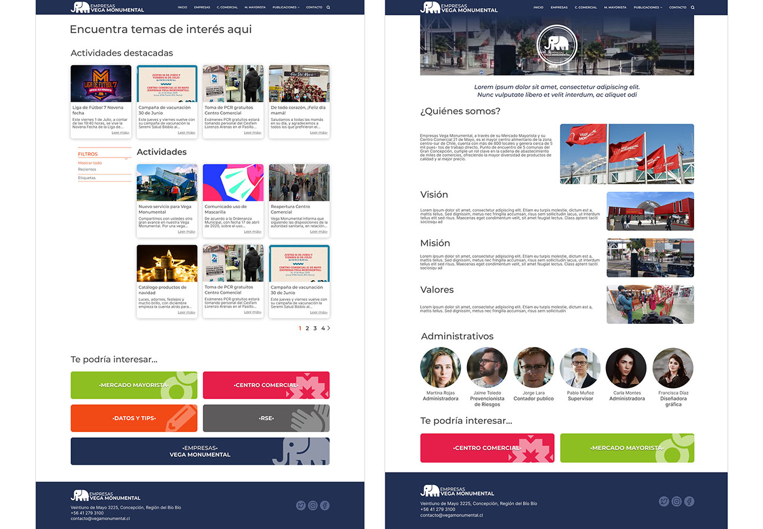Expand Publicaciones dropdown in the Quiénes somos page header
This screenshot has width=763, height=529.
coord(648,8)
